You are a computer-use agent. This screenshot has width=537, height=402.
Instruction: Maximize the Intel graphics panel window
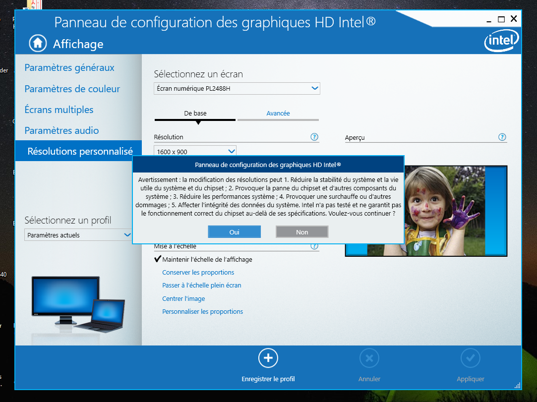(501, 19)
